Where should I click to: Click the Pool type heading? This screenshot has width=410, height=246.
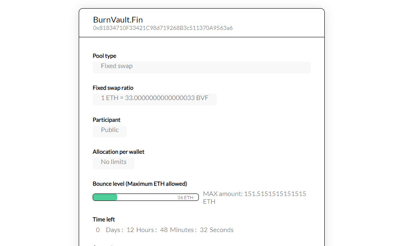(x=104, y=56)
